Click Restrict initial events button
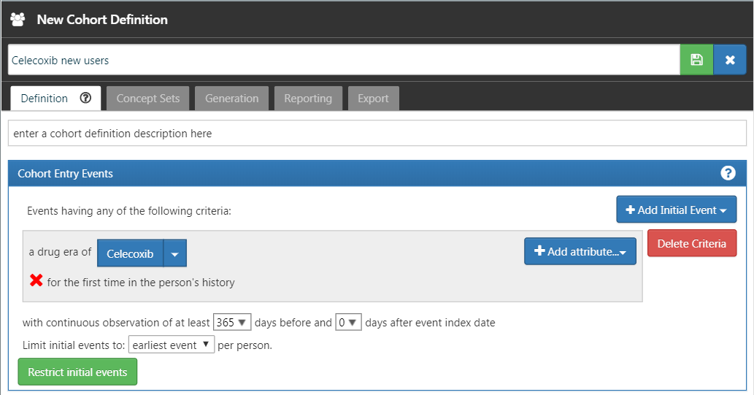The height and width of the screenshot is (395, 754). [x=77, y=372]
